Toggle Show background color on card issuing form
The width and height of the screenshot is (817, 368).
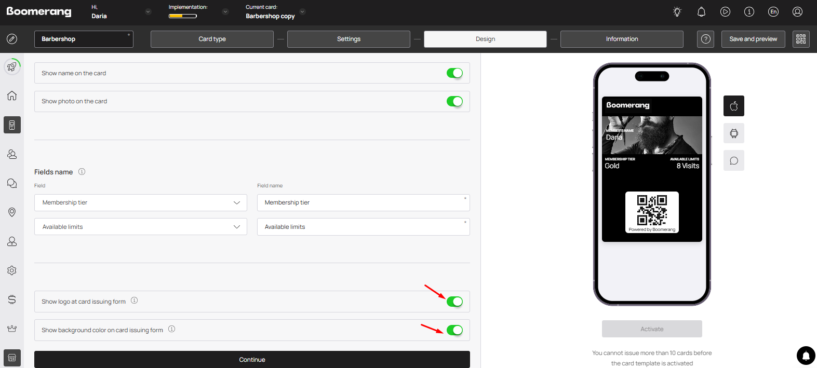click(454, 330)
